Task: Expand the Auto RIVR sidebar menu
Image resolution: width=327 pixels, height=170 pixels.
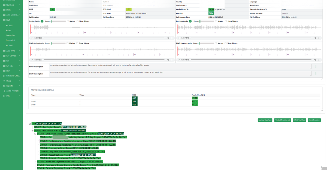Action: pos(12,51)
